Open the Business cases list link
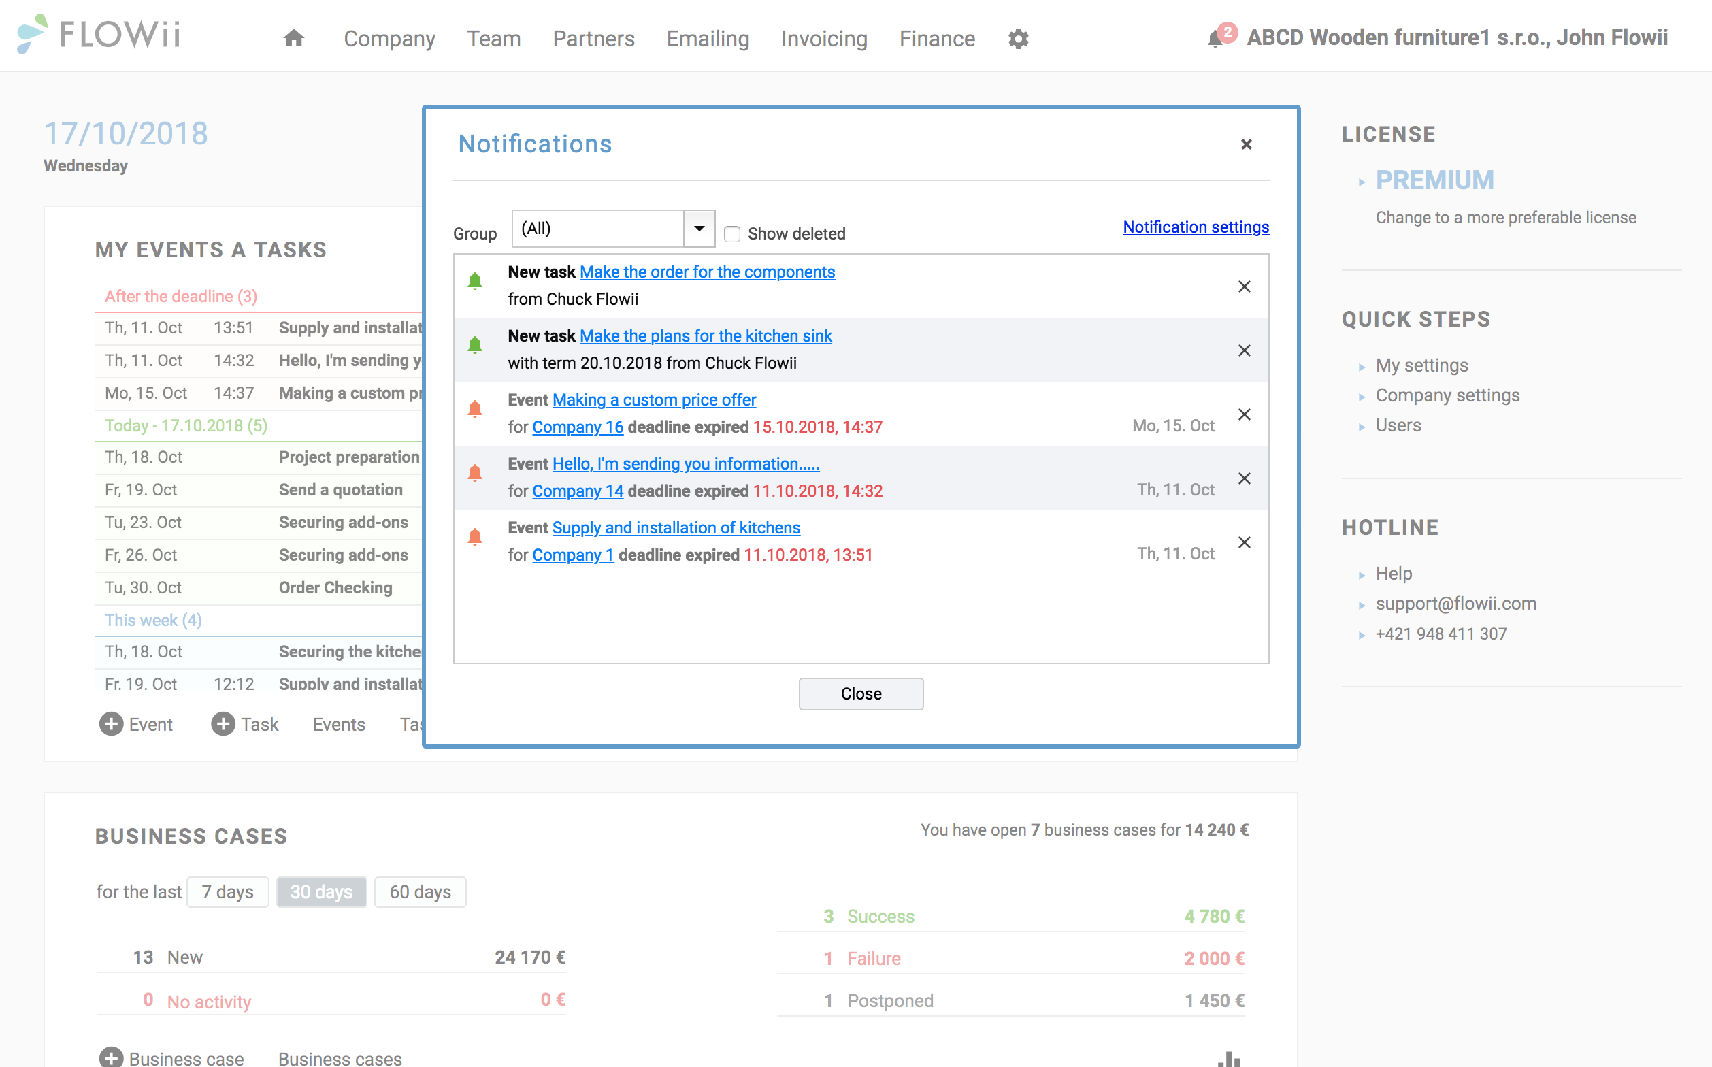The width and height of the screenshot is (1712, 1067). (340, 1058)
